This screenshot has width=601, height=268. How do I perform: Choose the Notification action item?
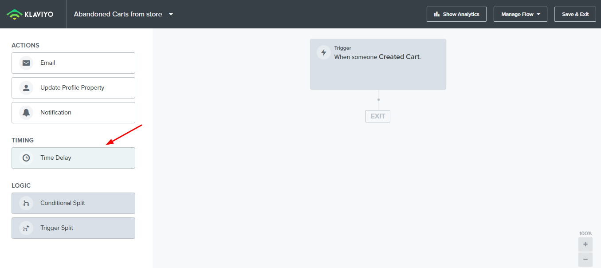tap(73, 113)
